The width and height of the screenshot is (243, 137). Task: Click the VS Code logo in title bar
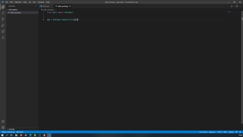click(x=2, y=2)
